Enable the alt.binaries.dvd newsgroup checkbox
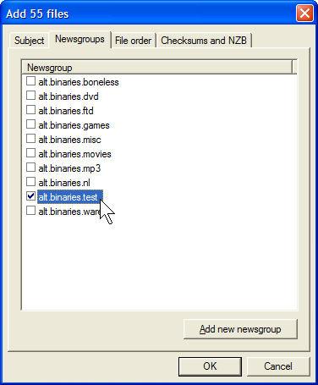Screen dimensions: 318x385 click(30, 96)
